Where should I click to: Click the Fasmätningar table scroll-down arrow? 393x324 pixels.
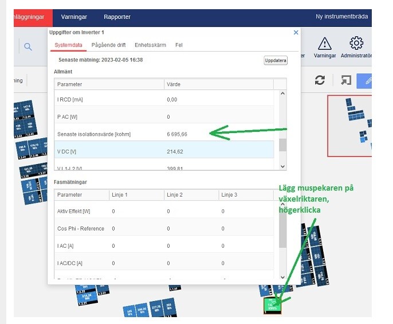coord(283,277)
